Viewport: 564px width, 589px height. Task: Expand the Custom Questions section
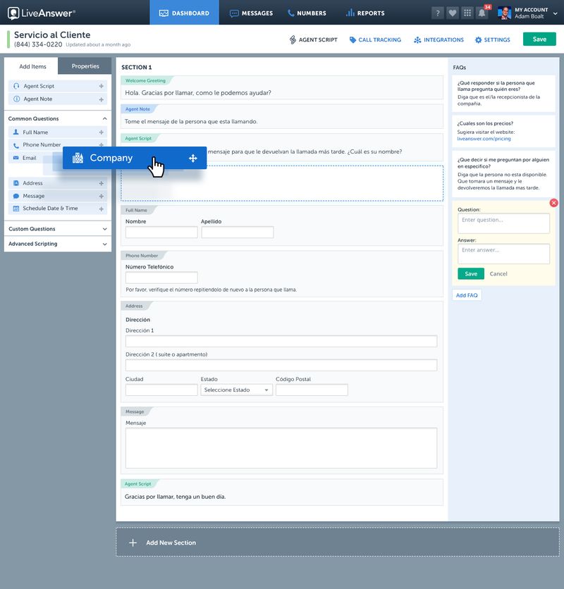(x=105, y=229)
